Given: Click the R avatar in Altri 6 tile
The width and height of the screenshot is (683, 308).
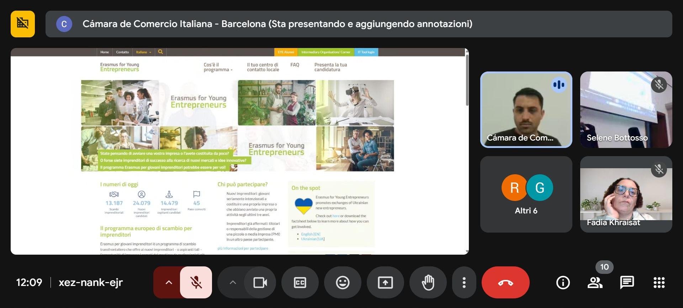Looking at the screenshot, I should point(514,187).
